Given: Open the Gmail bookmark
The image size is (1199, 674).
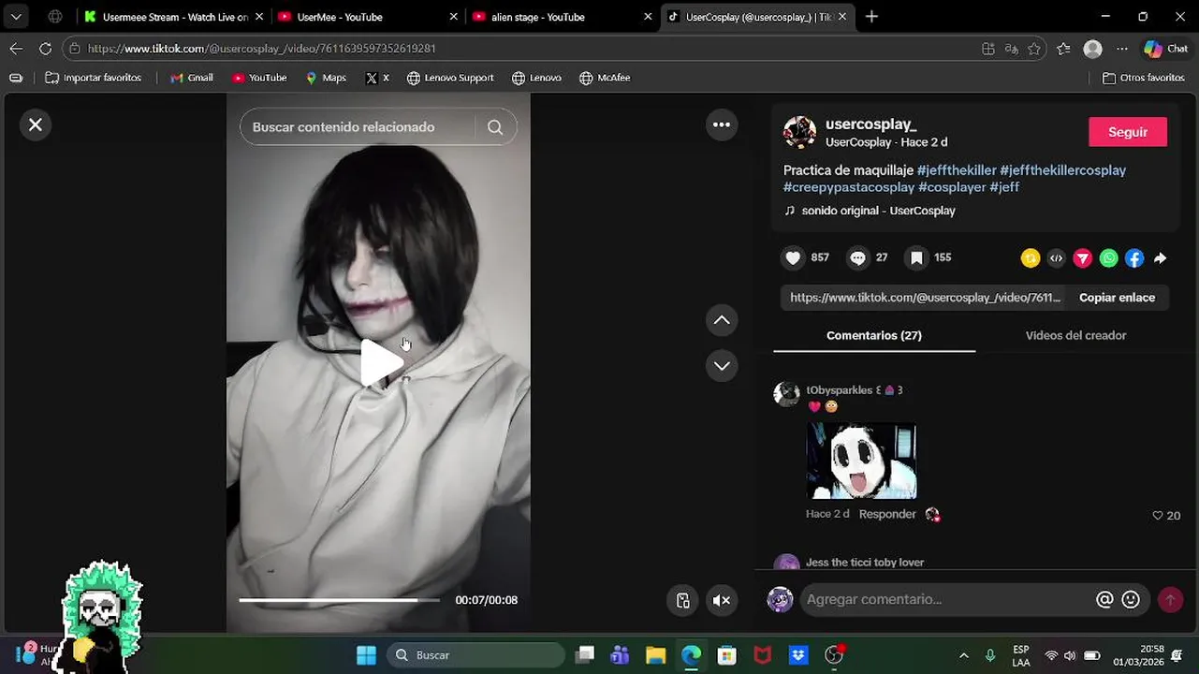Looking at the screenshot, I should 192,78.
